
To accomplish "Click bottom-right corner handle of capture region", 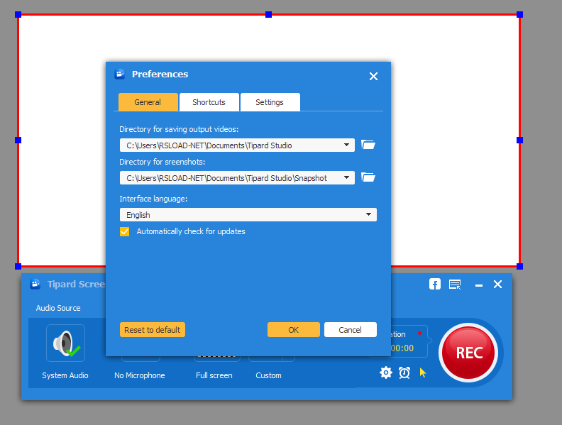I will coord(519,266).
